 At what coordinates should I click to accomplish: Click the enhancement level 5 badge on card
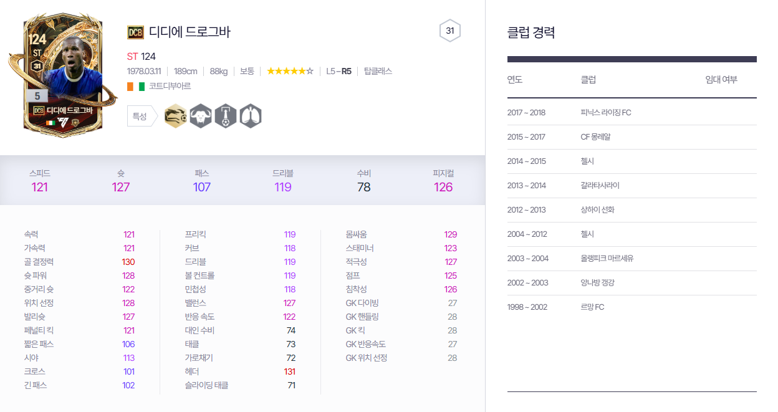(x=37, y=97)
